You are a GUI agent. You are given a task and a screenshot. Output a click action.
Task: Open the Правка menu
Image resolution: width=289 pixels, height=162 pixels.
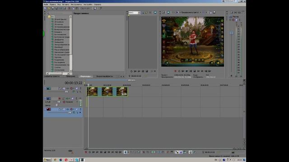coord(52,4)
